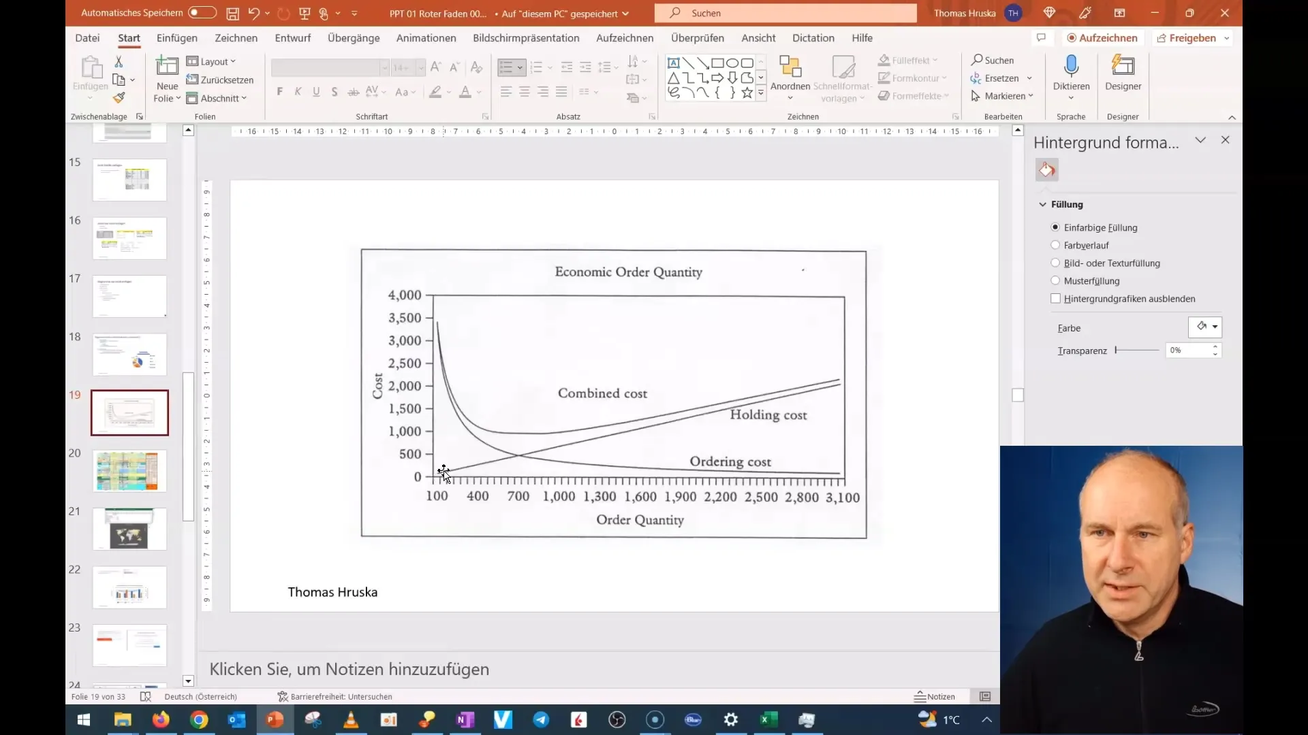Image resolution: width=1308 pixels, height=735 pixels.
Task: Select Farbverlauf radio button
Action: [1057, 244]
